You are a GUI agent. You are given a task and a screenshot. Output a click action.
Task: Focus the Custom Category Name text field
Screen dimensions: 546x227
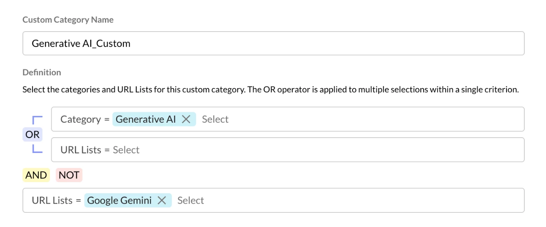pos(273,43)
